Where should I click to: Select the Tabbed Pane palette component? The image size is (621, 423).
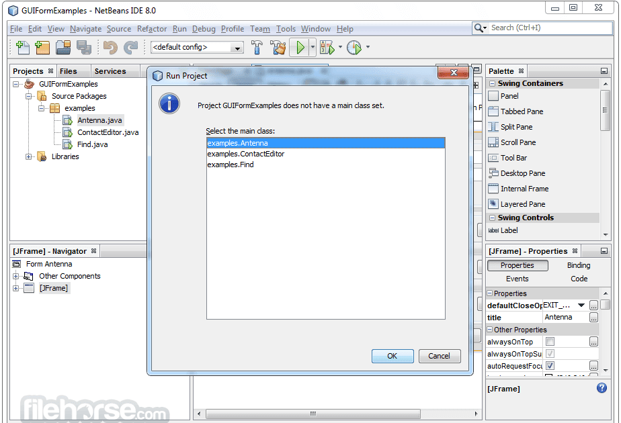point(515,111)
